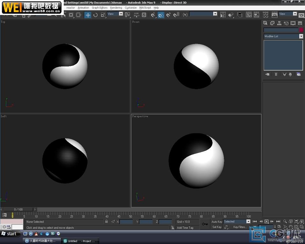Click the object name field
This screenshot has width=305, height=244.
[281, 30]
